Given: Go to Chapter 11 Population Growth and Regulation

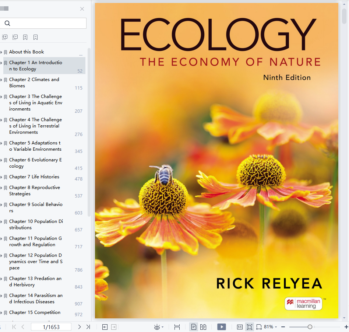Looking at the screenshot, I should [x=35, y=241].
